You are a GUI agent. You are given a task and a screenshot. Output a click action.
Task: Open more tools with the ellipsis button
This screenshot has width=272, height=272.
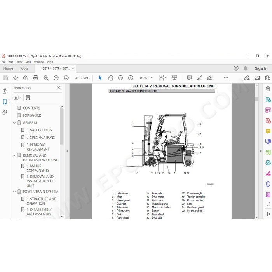pyautogui.click(x=226, y=78)
